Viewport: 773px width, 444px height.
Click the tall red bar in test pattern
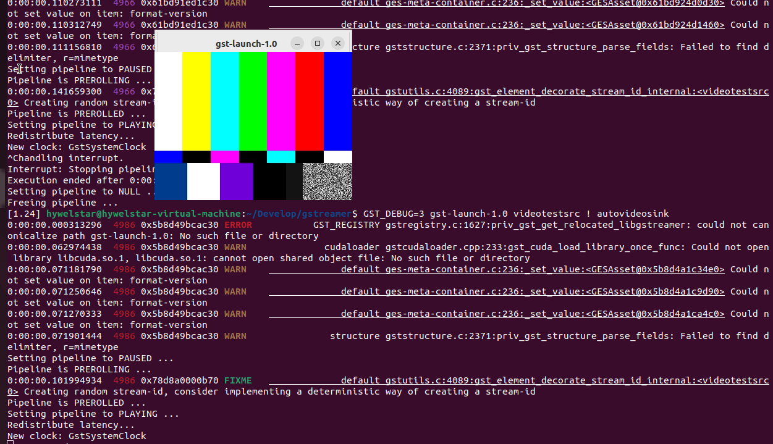click(310, 101)
